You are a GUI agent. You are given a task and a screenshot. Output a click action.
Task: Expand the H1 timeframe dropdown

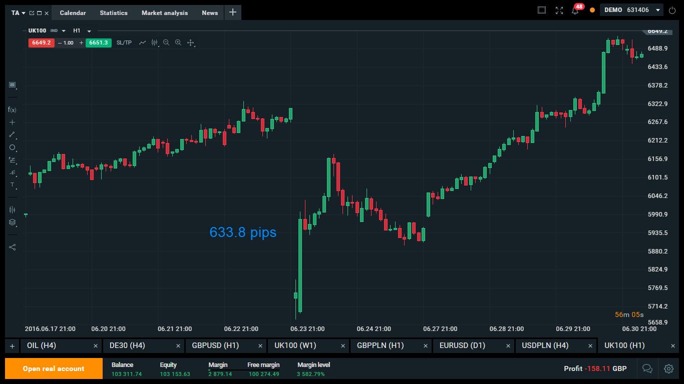tap(82, 30)
